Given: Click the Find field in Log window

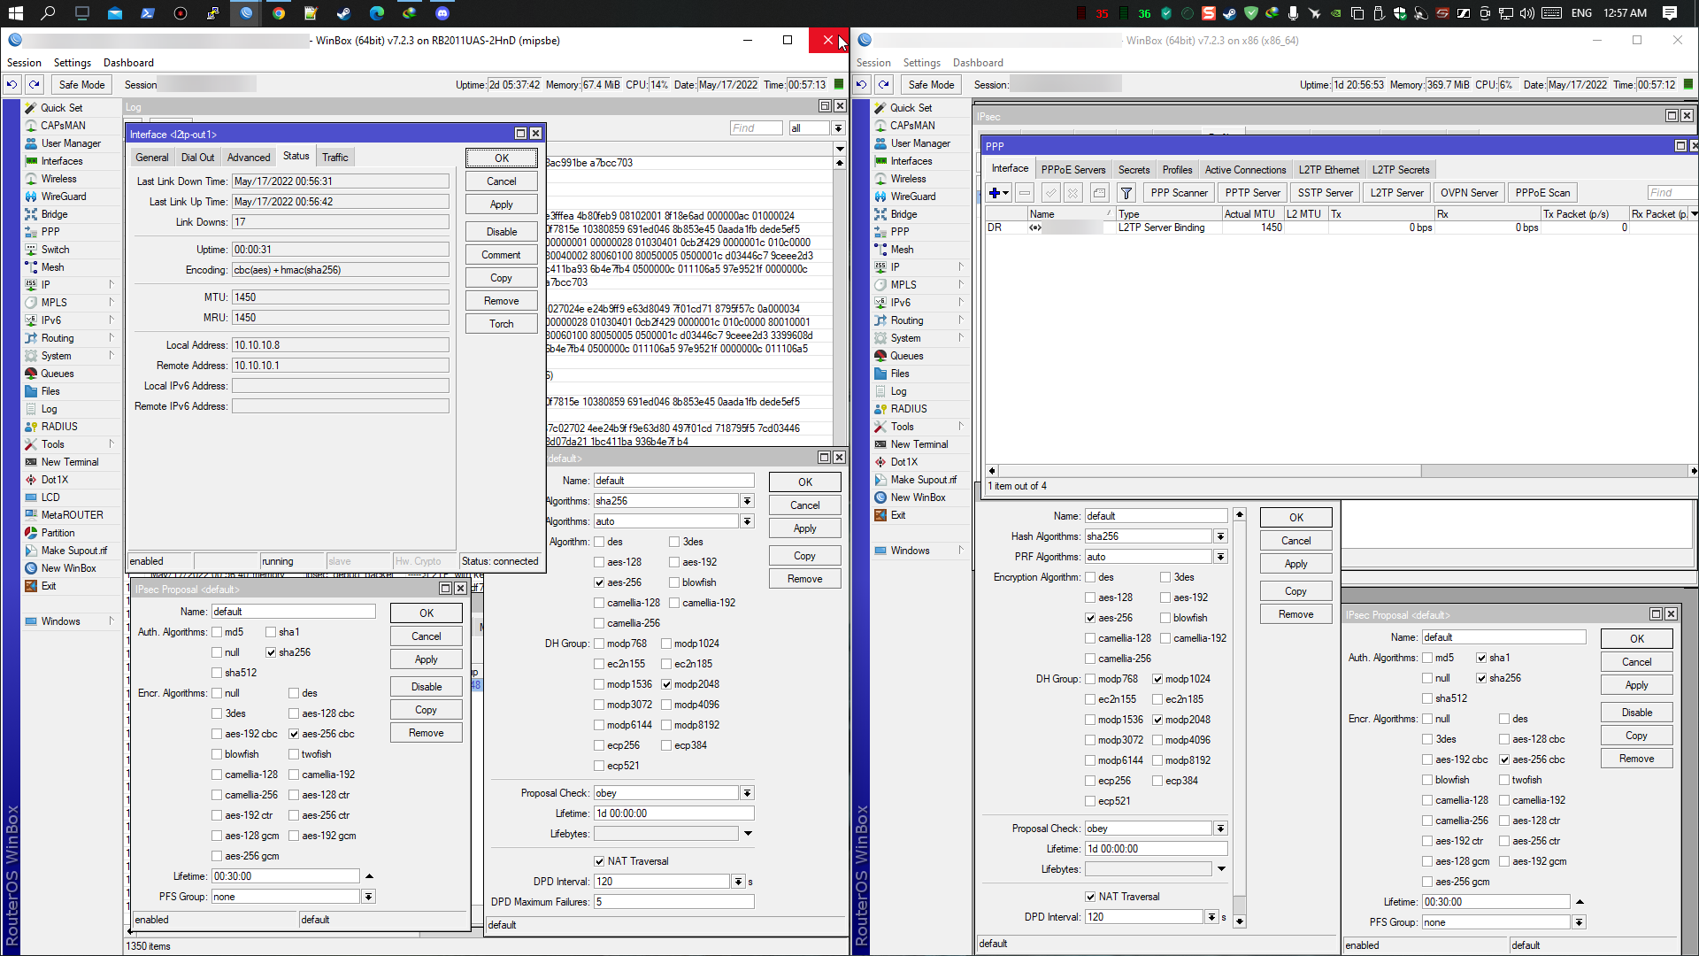Looking at the screenshot, I should [756, 128].
